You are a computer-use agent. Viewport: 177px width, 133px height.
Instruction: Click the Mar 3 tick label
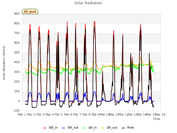tap(40, 114)
